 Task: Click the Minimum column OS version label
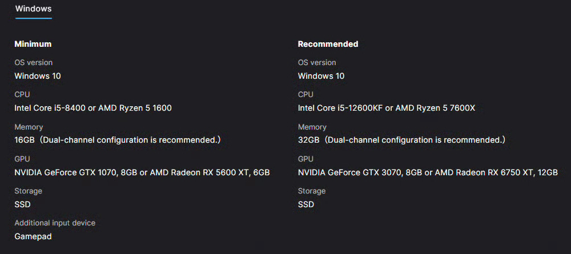point(34,63)
